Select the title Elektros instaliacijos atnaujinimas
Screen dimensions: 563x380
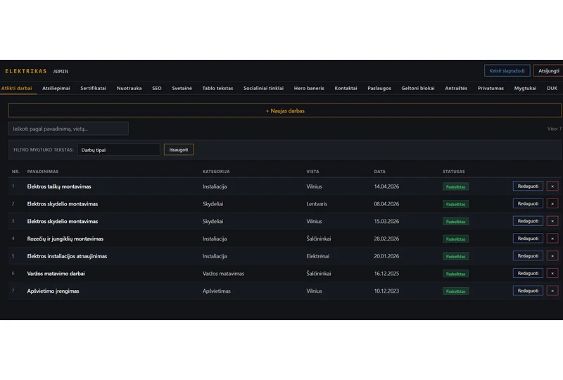click(x=67, y=256)
